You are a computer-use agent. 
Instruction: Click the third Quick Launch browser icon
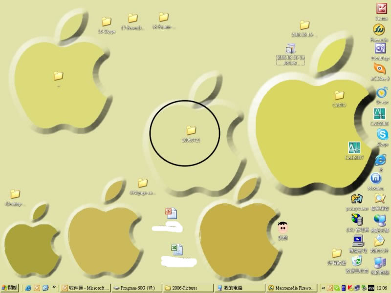coord(45,288)
